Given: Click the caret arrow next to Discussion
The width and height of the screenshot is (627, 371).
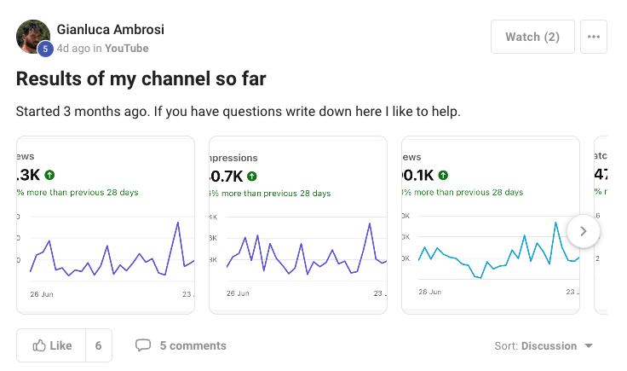Looking at the screenshot, I should tap(587, 346).
